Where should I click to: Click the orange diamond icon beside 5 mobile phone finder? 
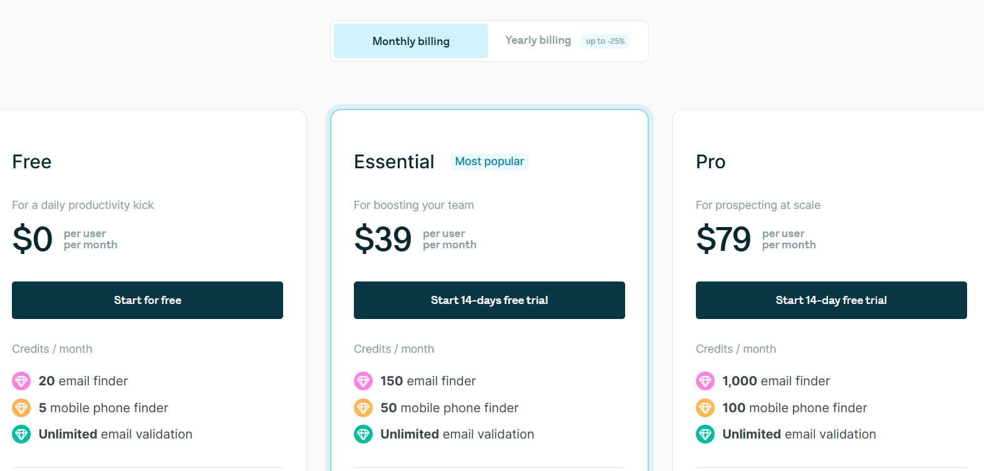click(x=21, y=408)
